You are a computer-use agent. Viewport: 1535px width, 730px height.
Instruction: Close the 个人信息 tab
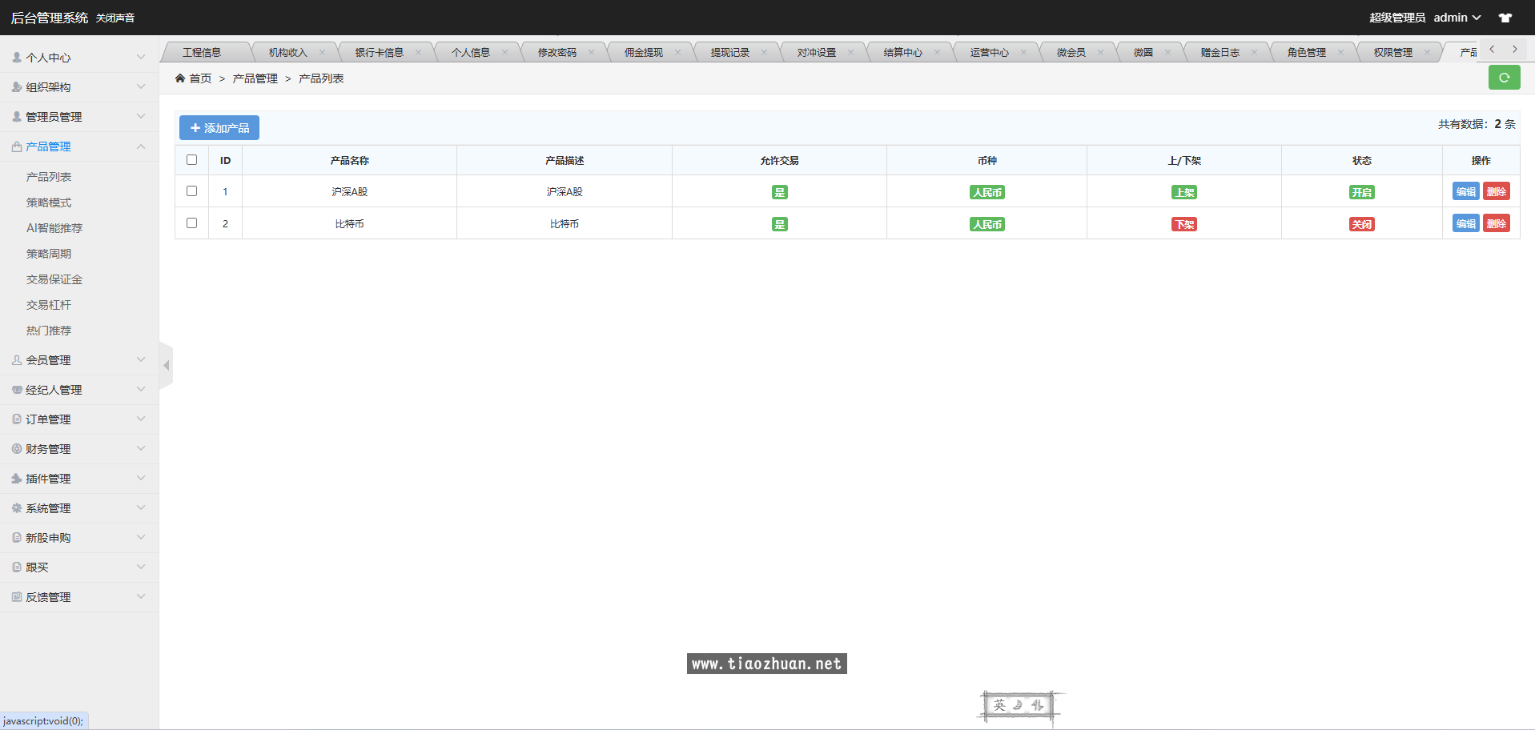click(x=505, y=52)
